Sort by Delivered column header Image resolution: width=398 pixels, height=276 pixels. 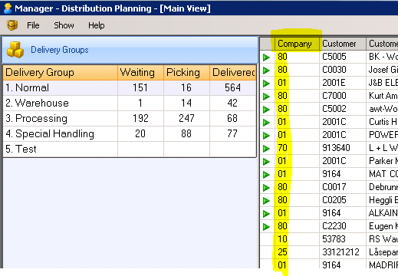(233, 72)
